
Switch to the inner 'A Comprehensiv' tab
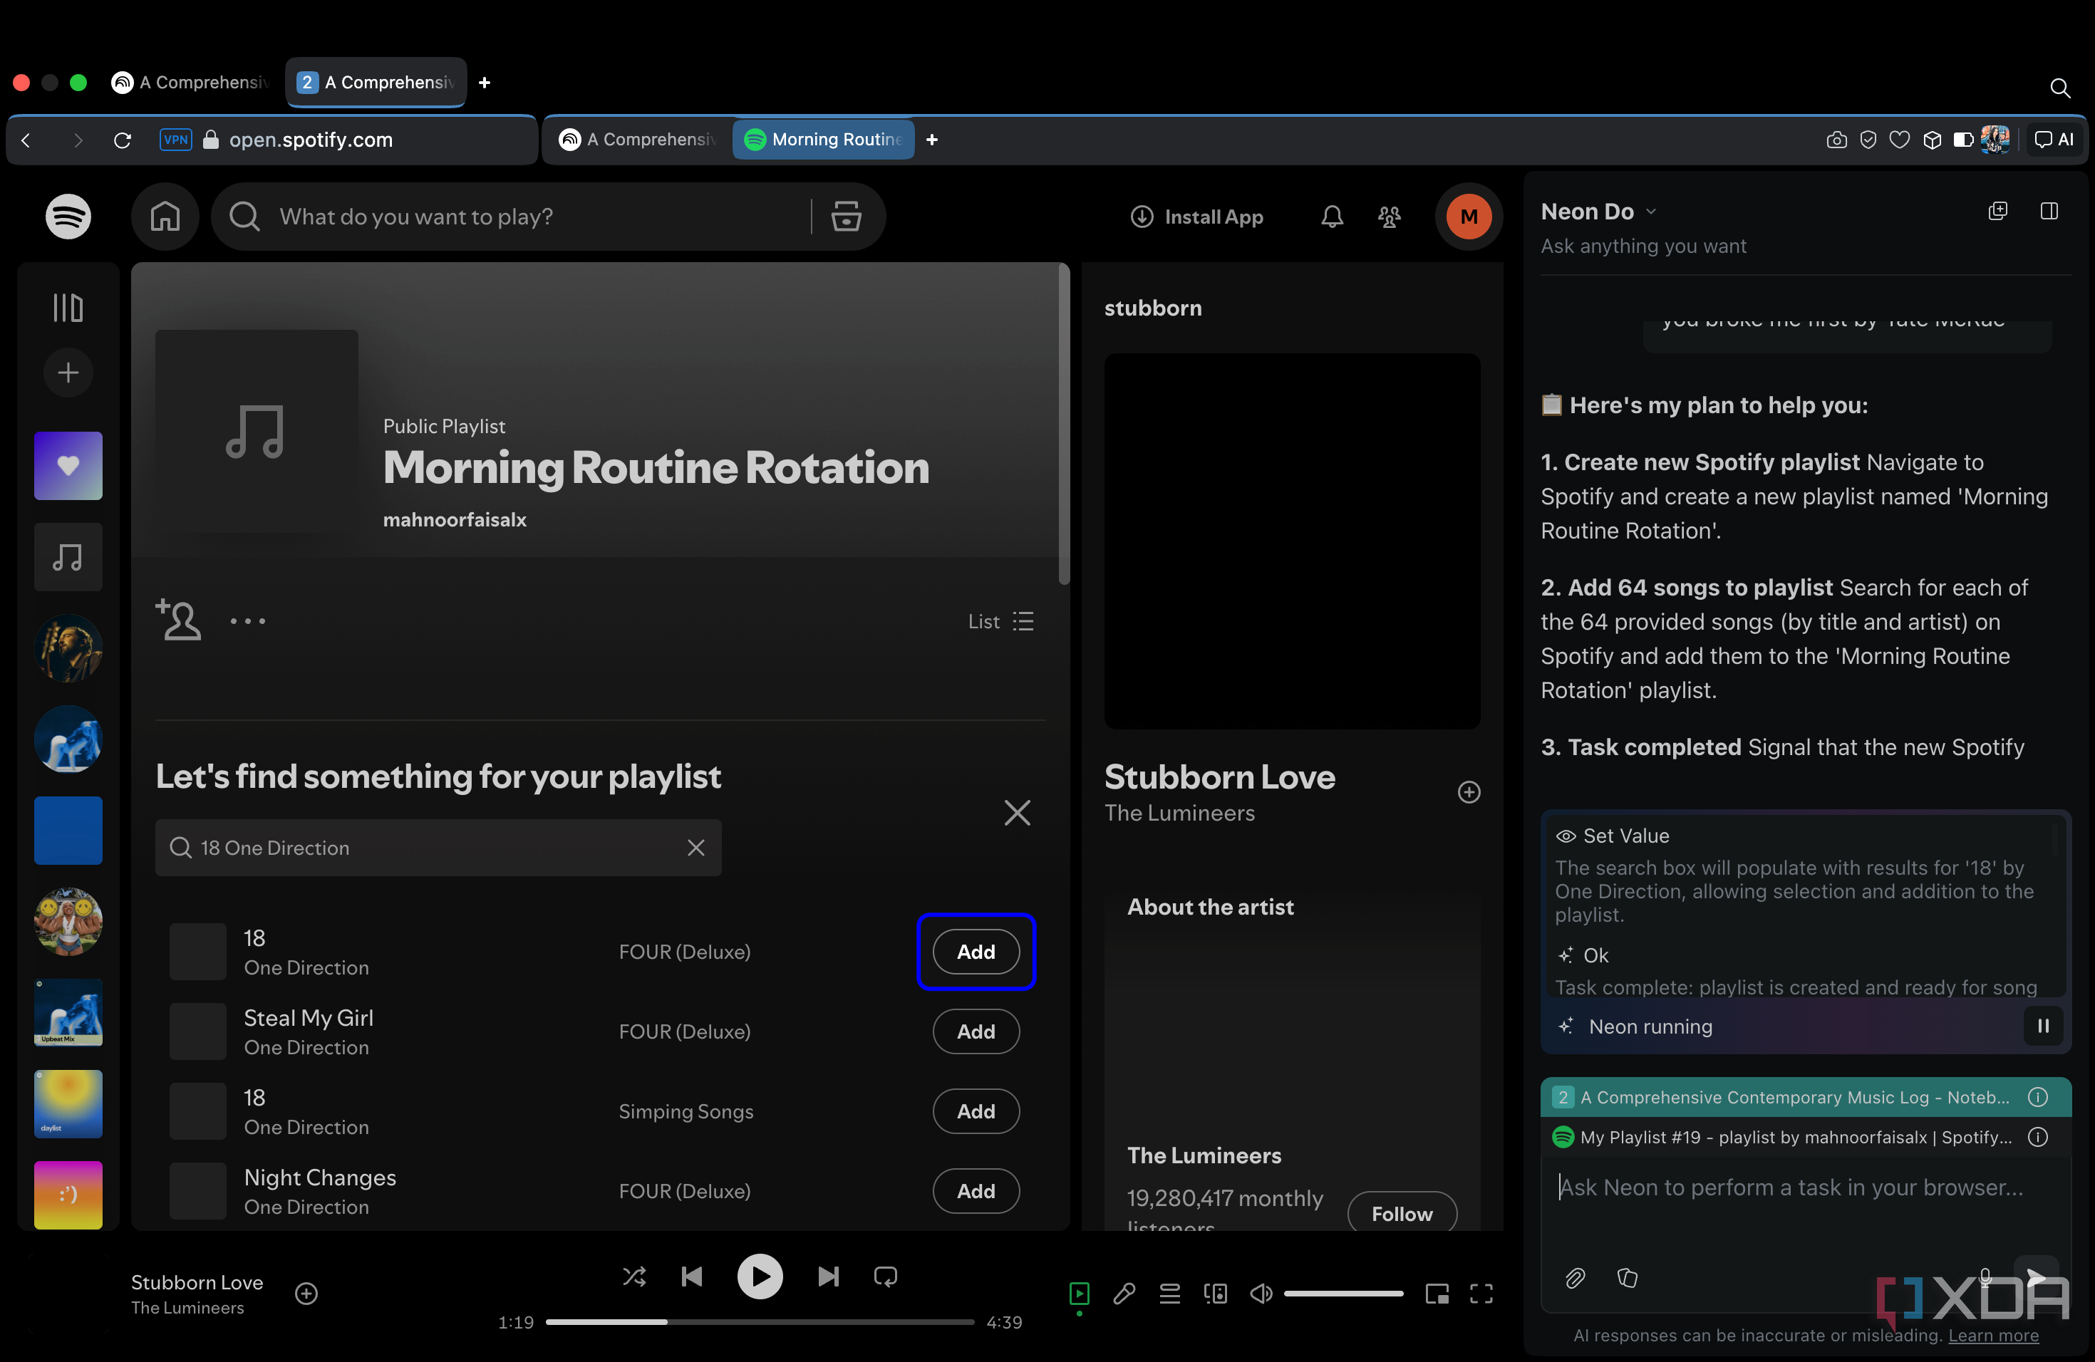point(640,139)
